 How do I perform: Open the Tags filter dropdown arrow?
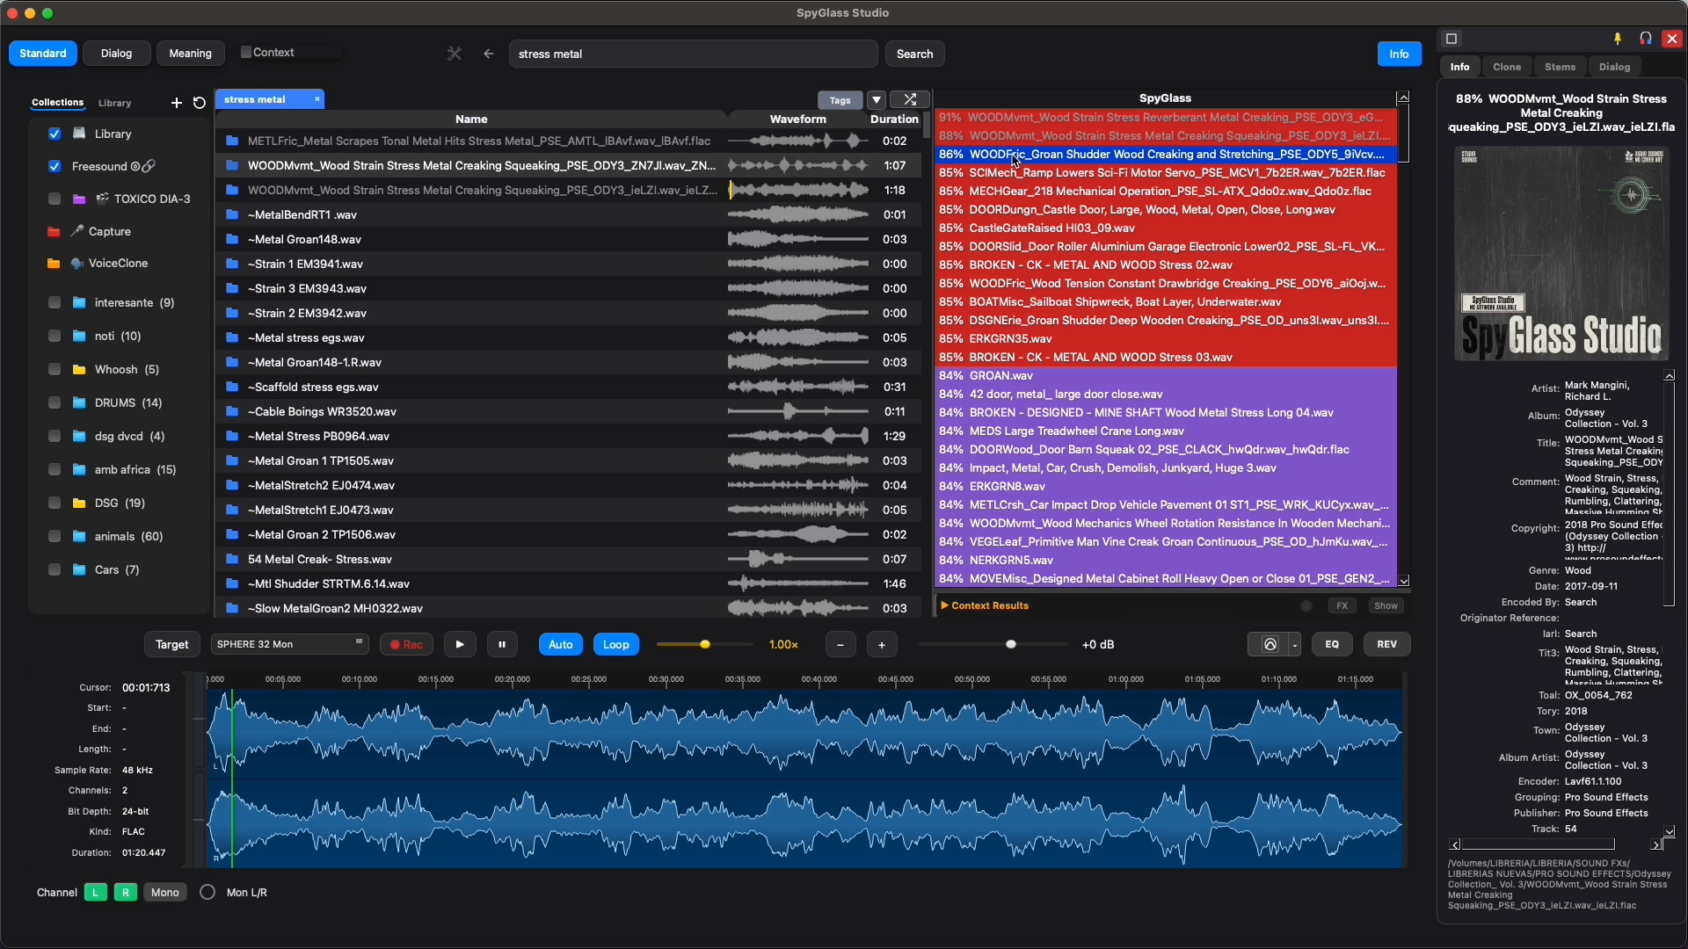pos(877,99)
